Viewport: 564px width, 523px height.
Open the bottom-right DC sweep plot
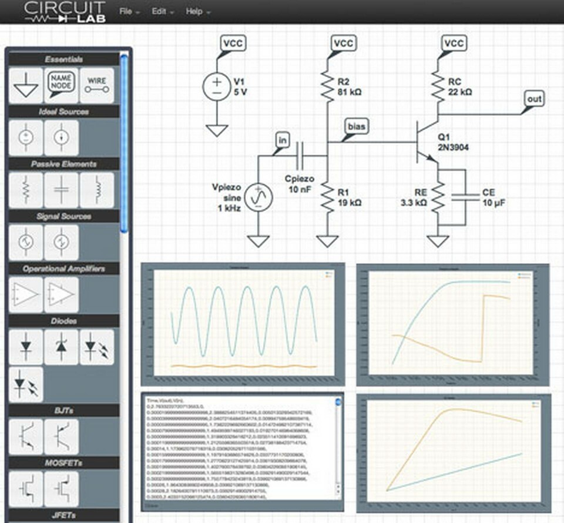point(454,454)
